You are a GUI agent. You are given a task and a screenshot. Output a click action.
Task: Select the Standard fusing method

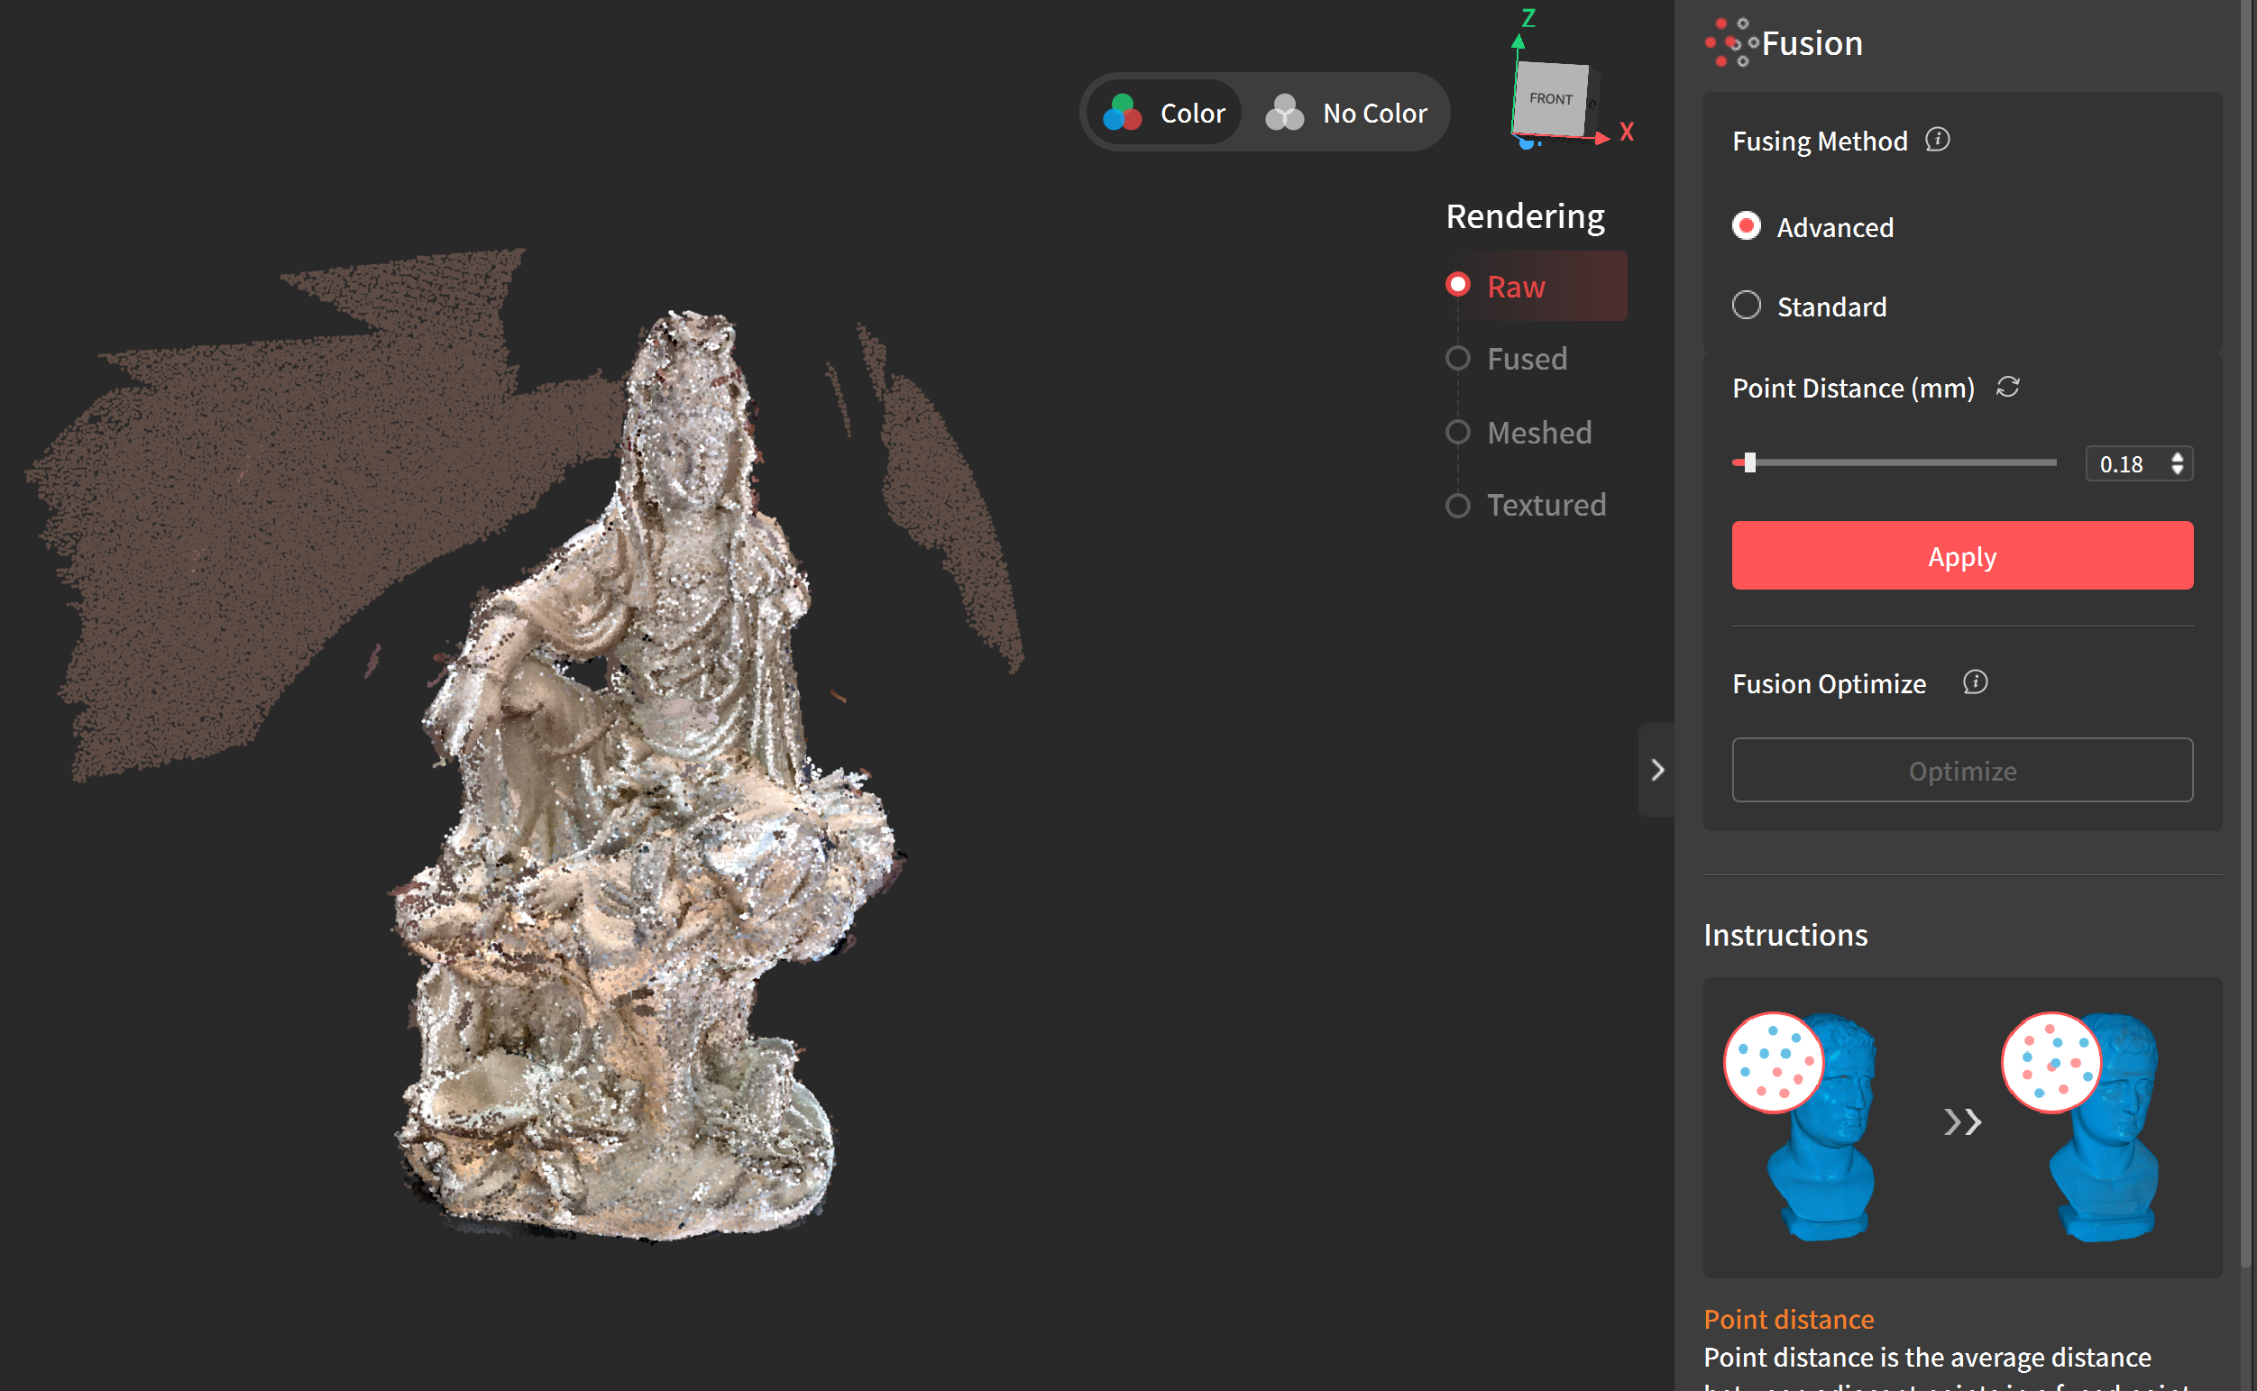(x=1746, y=306)
